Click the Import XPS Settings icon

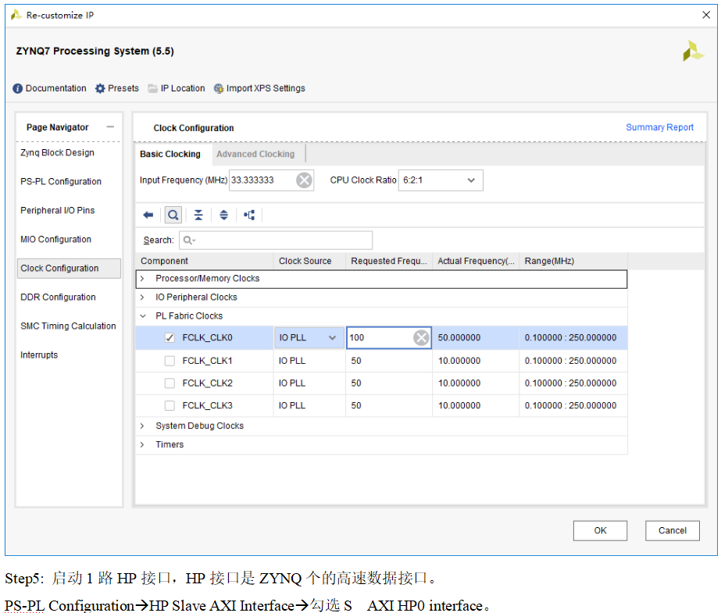coord(219,88)
